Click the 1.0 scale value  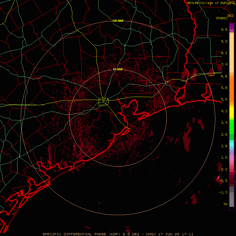(x=224, y=158)
